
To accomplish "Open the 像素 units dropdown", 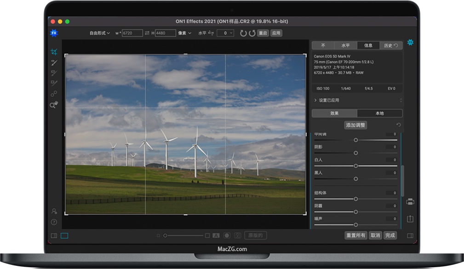I will tap(183, 33).
